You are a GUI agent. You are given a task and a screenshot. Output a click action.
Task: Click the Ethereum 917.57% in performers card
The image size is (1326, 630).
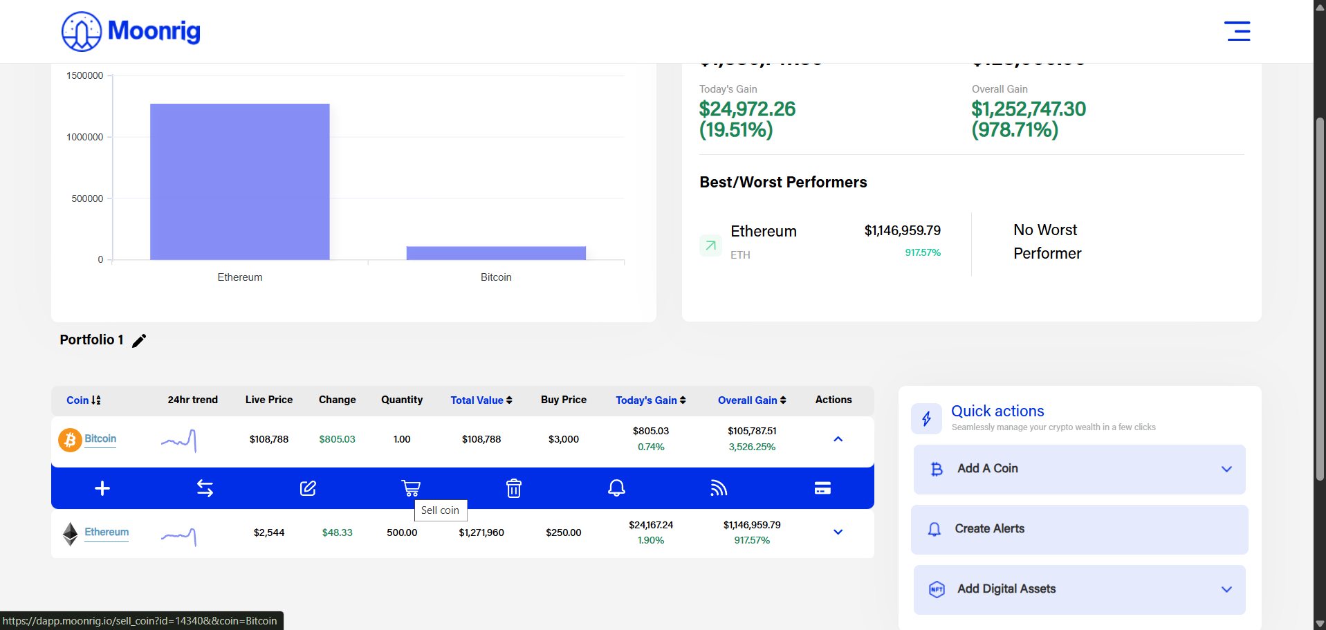[x=923, y=253]
